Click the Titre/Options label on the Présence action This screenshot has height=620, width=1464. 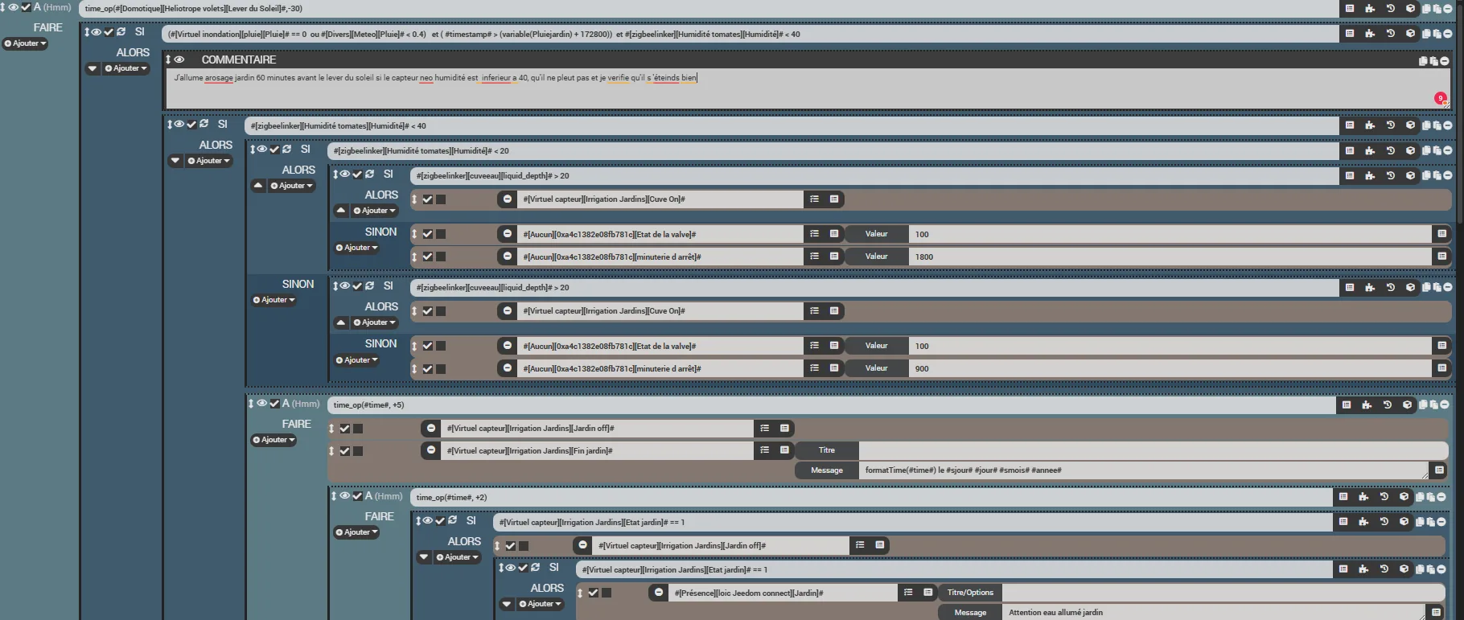(969, 593)
